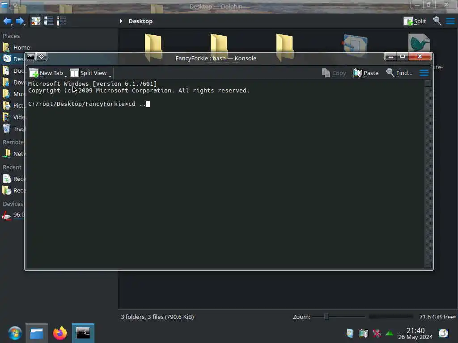Click Copy in Konsole toolbar
The width and height of the screenshot is (458, 343).
coord(334,73)
